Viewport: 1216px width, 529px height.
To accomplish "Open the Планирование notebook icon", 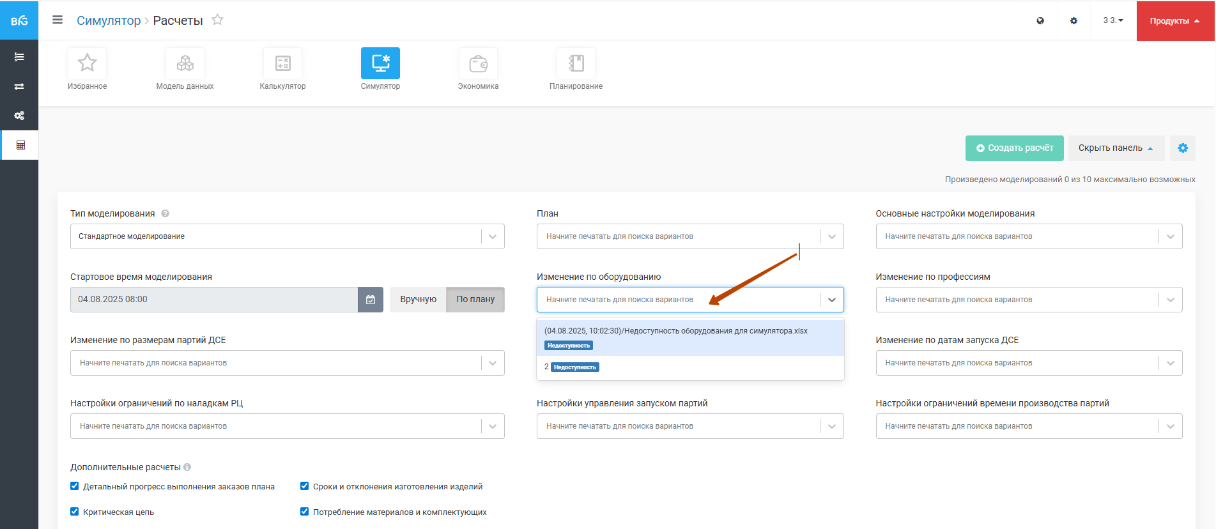I will point(576,63).
